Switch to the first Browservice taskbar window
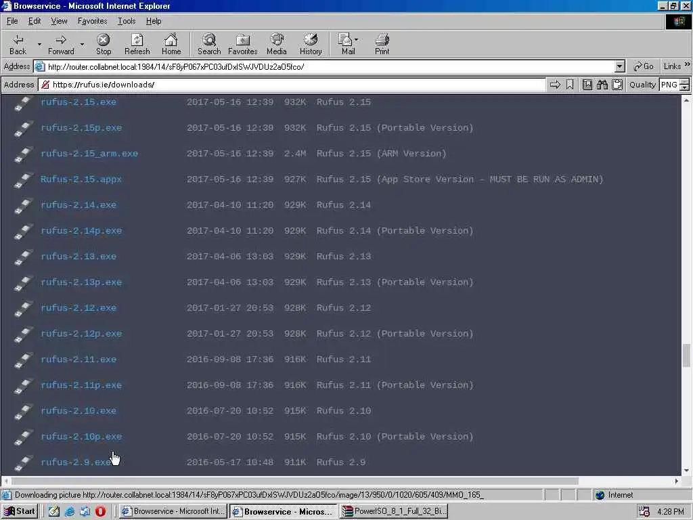 [x=173, y=511]
